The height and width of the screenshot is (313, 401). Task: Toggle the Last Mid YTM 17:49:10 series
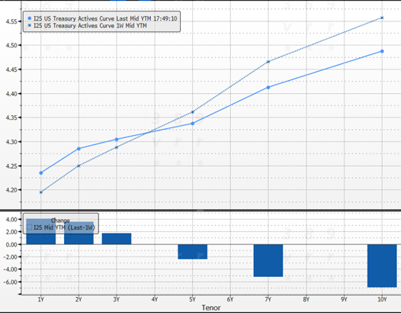point(105,18)
